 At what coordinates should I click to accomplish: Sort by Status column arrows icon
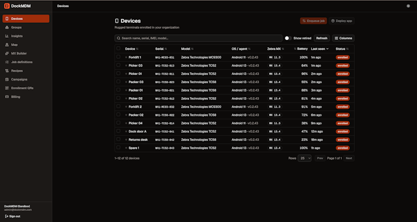pyautogui.click(x=348, y=49)
